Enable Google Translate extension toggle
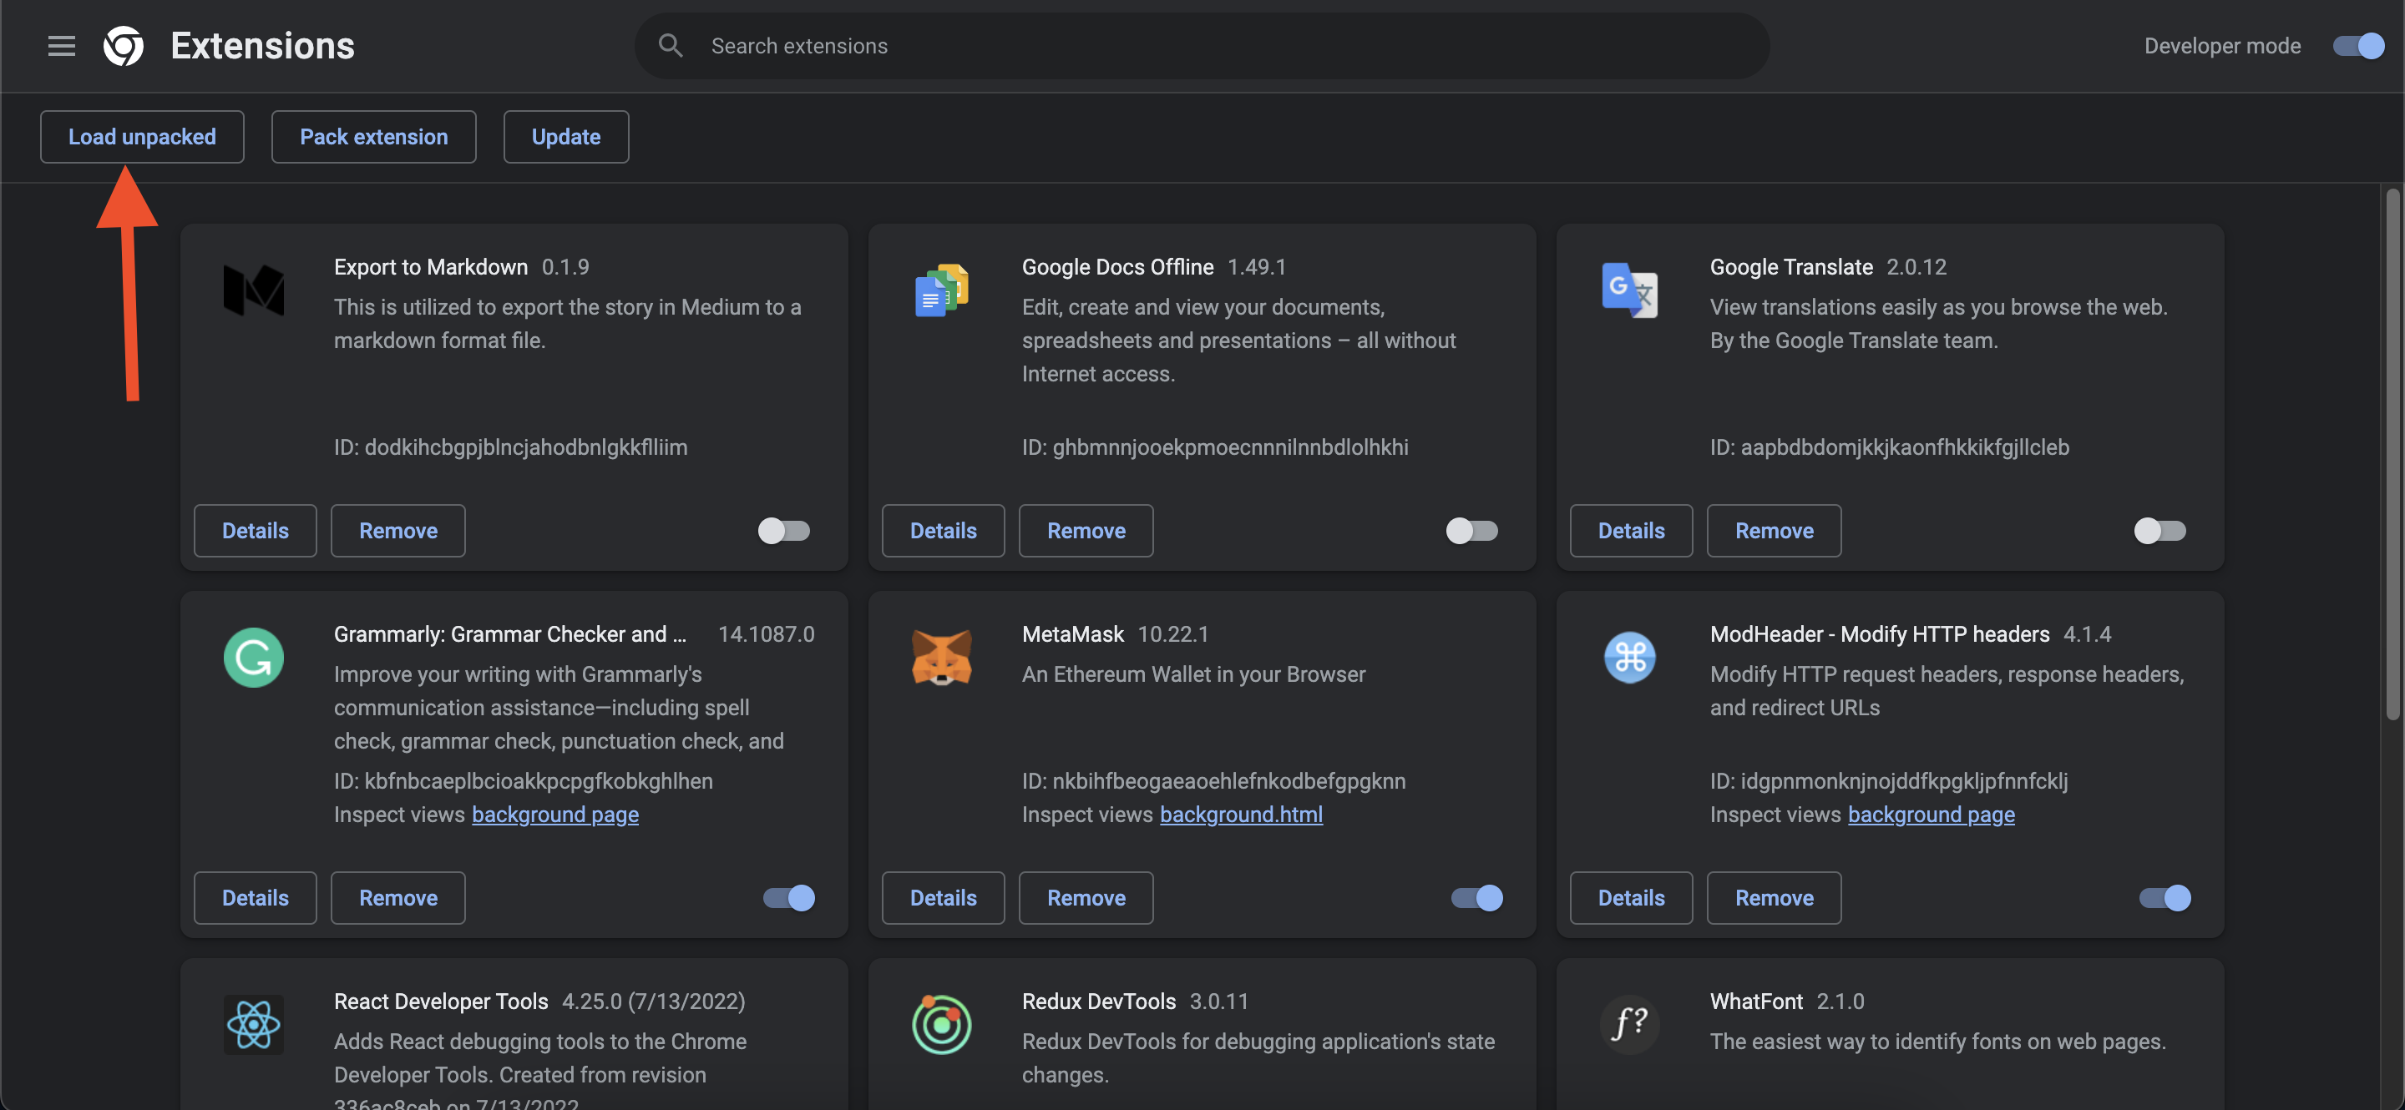This screenshot has height=1110, width=2405. (2159, 531)
